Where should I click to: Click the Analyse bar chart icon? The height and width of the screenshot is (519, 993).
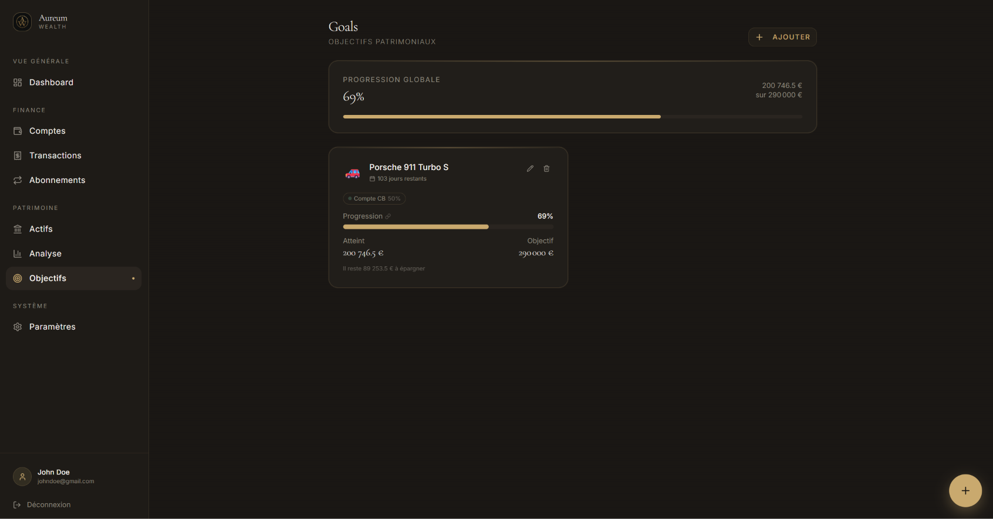18,253
